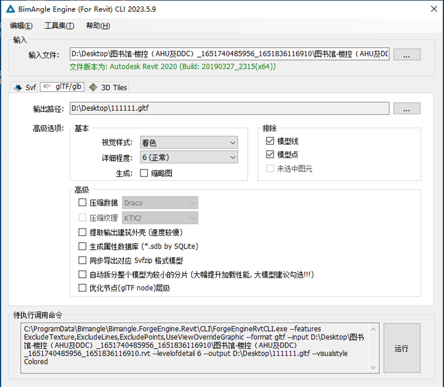Click the command box scroll down arrow
Viewport: 444px width, 387px height.
pos(373,367)
